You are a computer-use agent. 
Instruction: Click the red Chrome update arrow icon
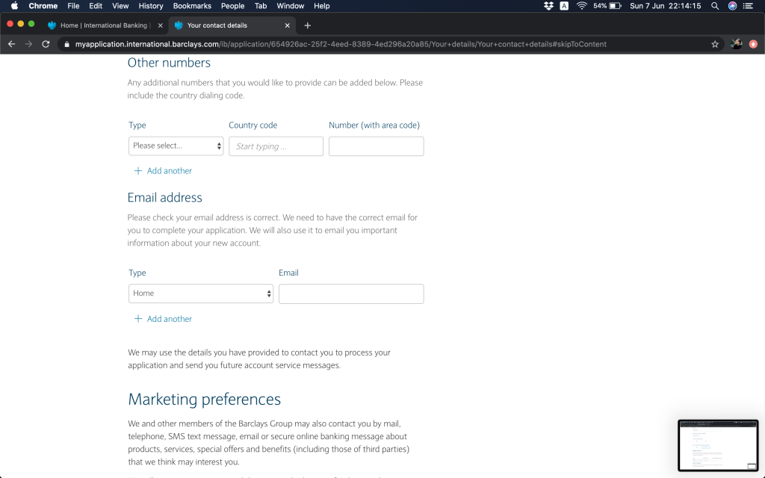click(x=753, y=44)
